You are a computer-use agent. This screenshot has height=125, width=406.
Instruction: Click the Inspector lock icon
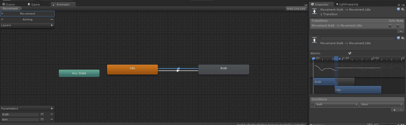[399, 5]
